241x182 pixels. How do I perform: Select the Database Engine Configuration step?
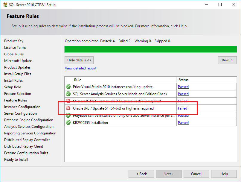coord(29,120)
